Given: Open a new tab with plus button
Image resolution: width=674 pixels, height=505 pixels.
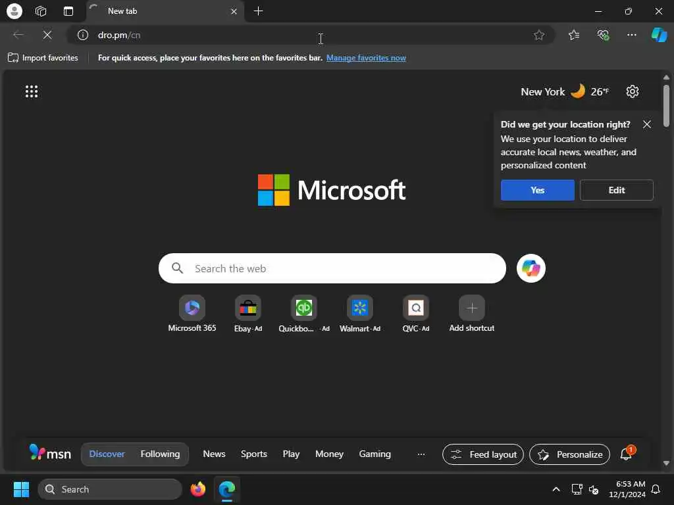Looking at the screenshot, I should tap(258, 11).
